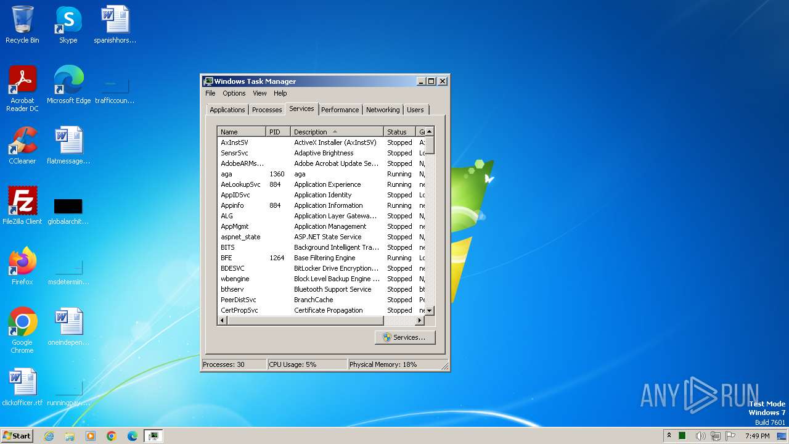Sort services by the Name column header
The width and height of the screenshot is (789, 444).
(x=242, y=132)
